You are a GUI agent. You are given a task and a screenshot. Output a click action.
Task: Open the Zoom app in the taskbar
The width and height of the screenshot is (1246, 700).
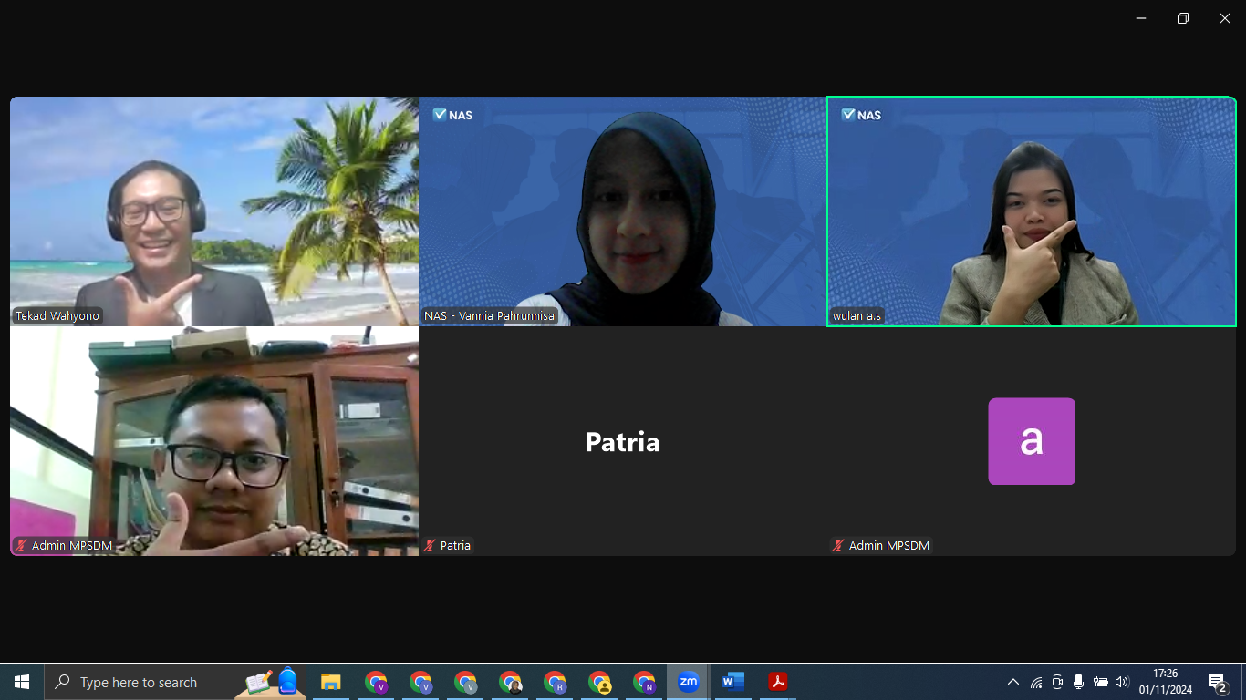coord(689,682)
